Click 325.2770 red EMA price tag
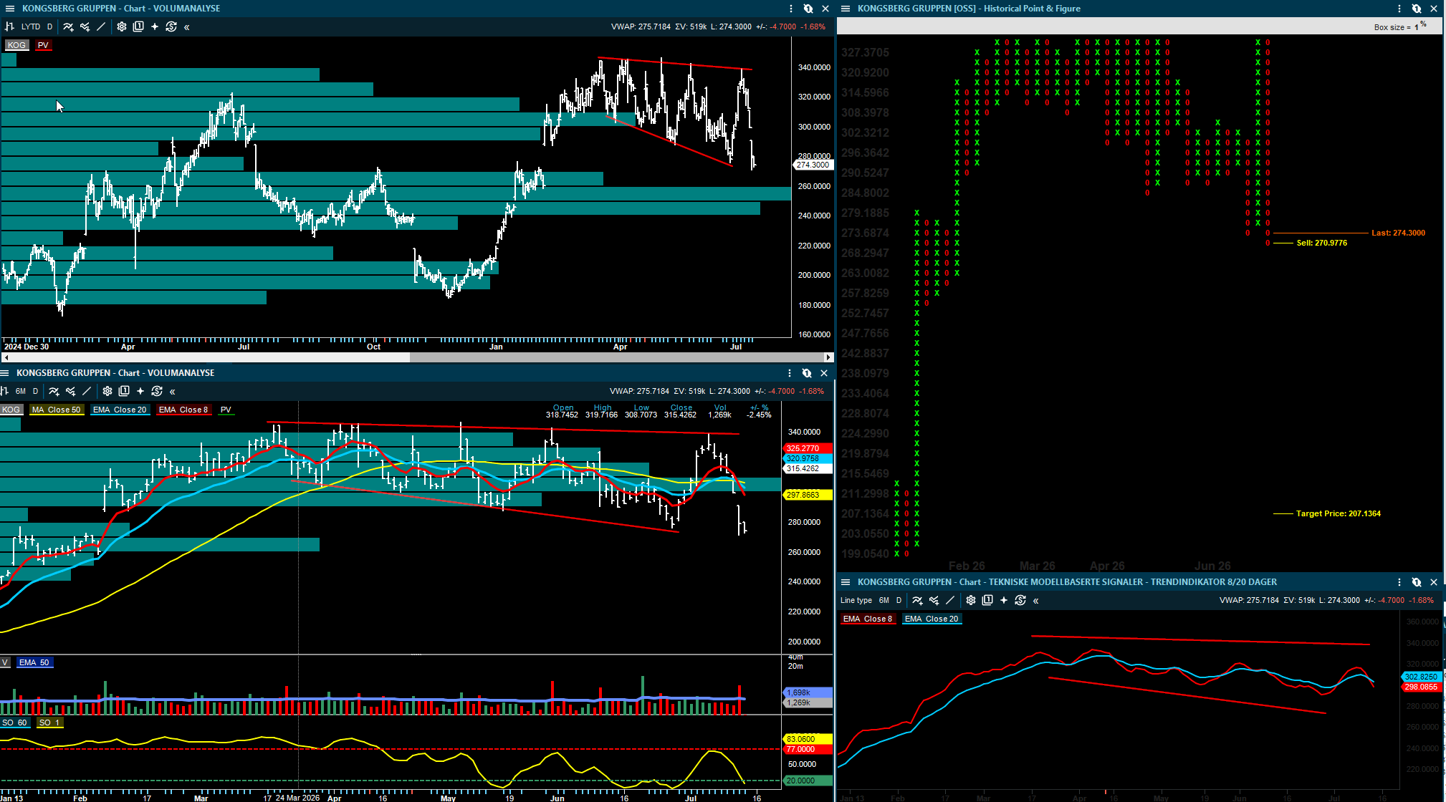 [x=808, y=448]
